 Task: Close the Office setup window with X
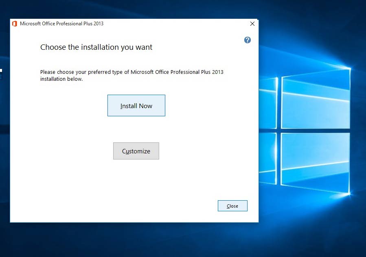tap(252, 24)
